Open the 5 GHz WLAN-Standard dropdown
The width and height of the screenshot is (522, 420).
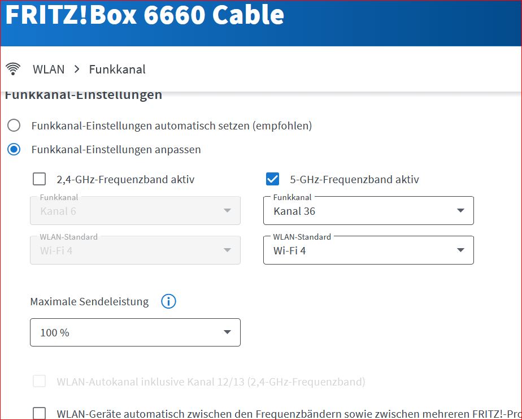tap(368, 250)
